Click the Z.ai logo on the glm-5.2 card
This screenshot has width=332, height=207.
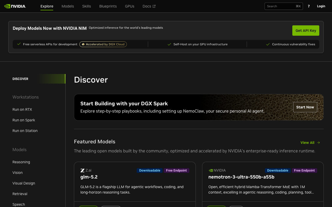[x=82, y=171]
